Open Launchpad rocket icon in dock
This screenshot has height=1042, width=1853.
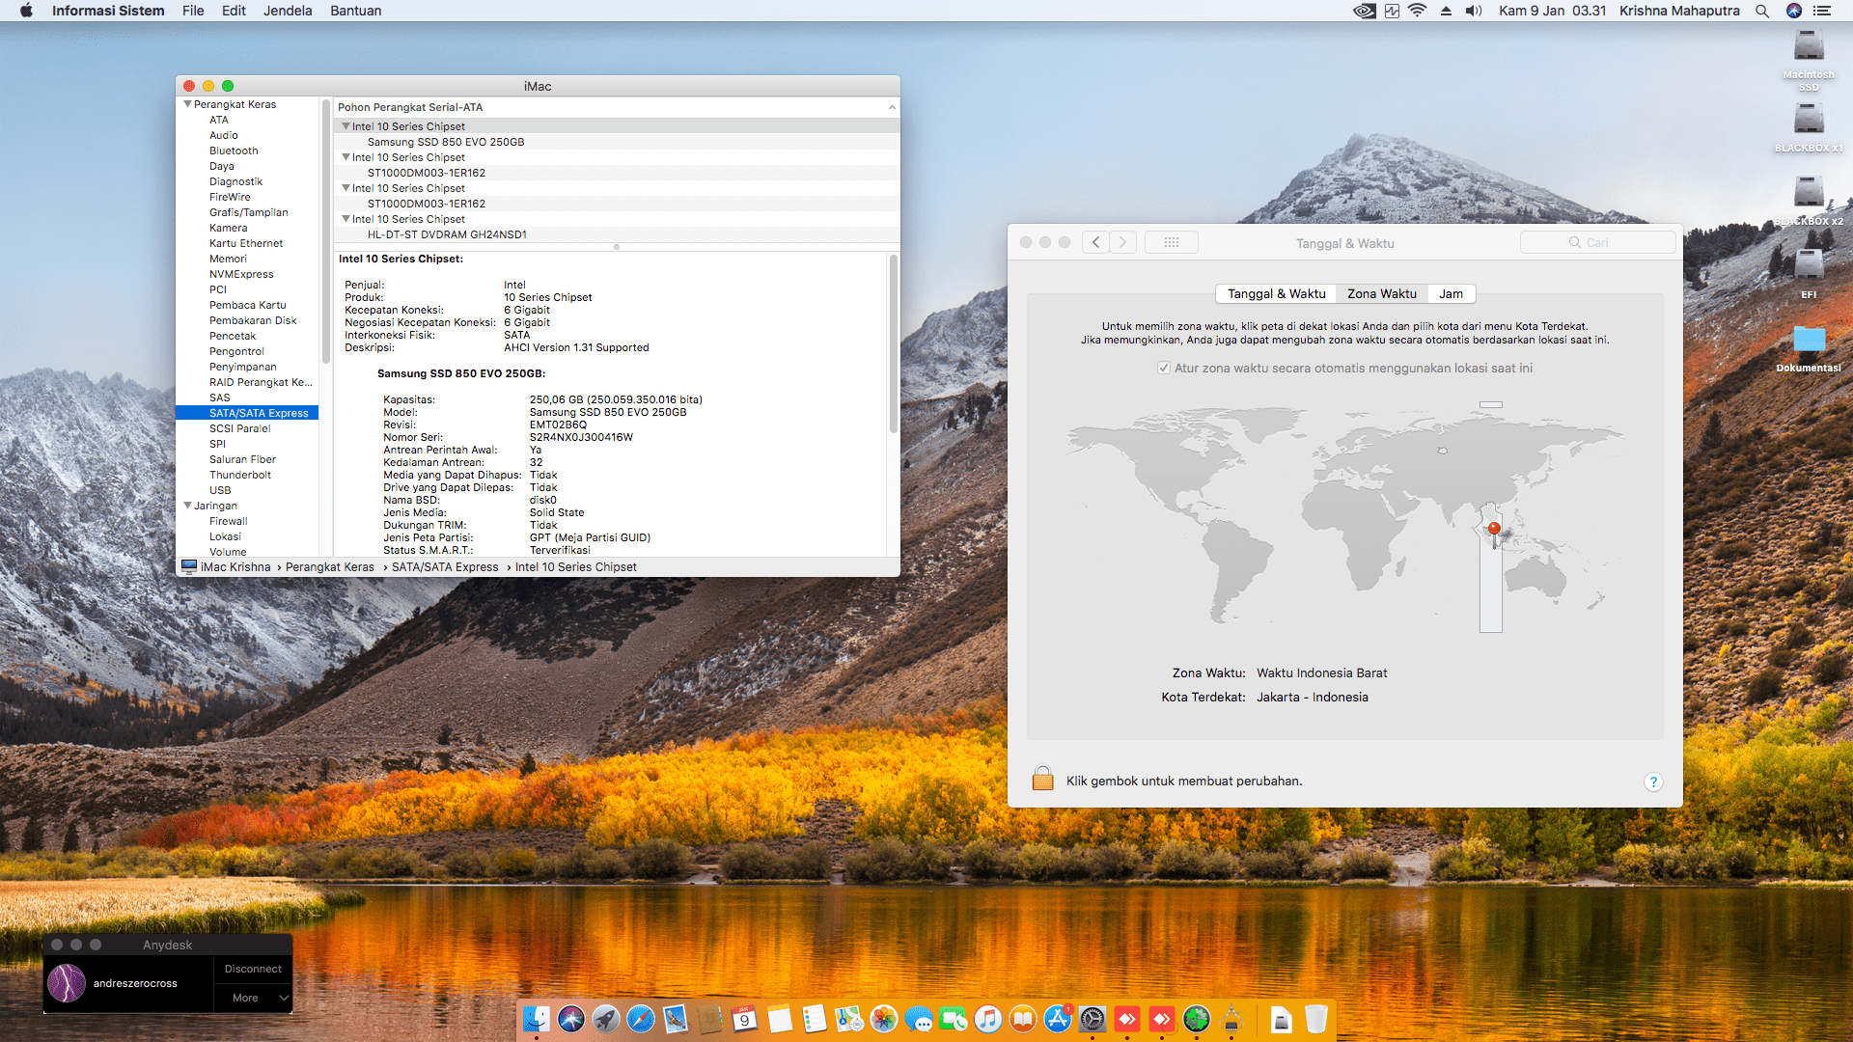[606, 1019]
